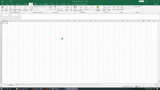Switch to the View tab
The width and height of the screenshot is (160, 90).
click(x=40, y=4)
